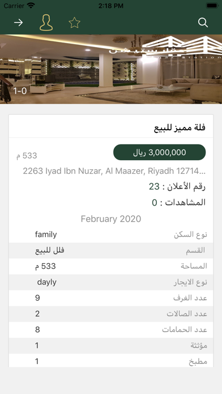Viewport: 222px width, 394px height.
Task: Tap the 3,000,000 ريال price button
Action: click(x=159, y=152)
